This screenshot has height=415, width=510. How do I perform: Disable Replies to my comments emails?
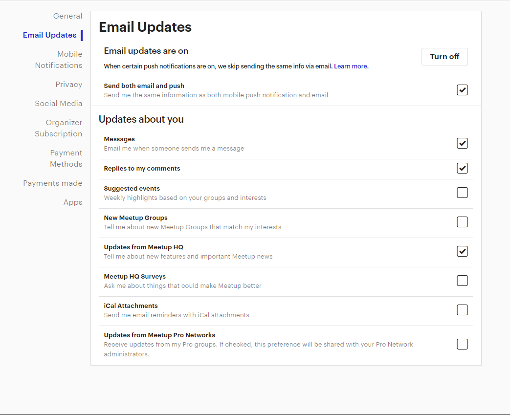coord(462,168)
